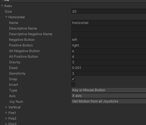This screenshot has width=146, height=125.
Task: Click the Horizontal tree label
Action: (x=17, y=17)
